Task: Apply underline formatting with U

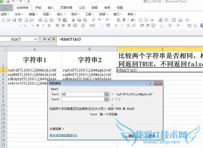Action: click(49, 26)
